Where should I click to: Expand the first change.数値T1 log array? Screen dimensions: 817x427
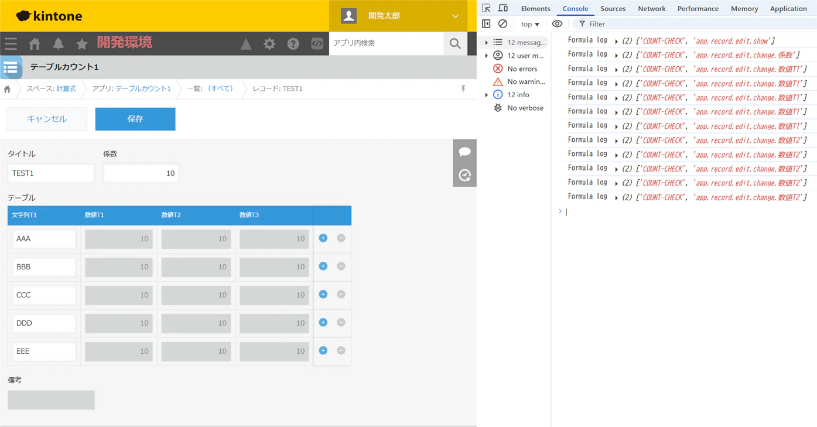[617, 70]
